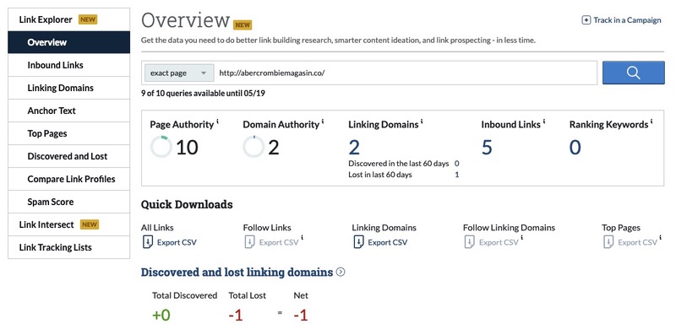
Task: Click the Ranking Keywords count 0
Action: 575,148
